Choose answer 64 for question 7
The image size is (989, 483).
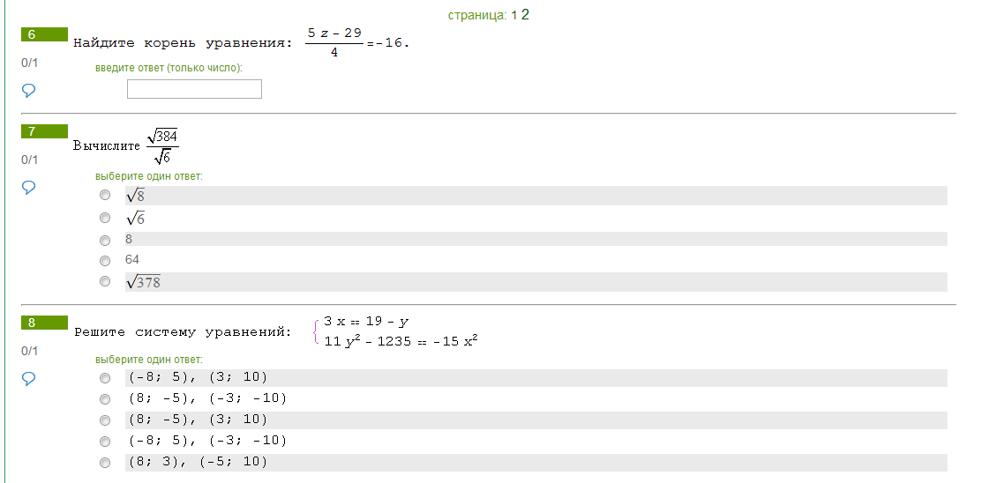click(x=105, y=260)
